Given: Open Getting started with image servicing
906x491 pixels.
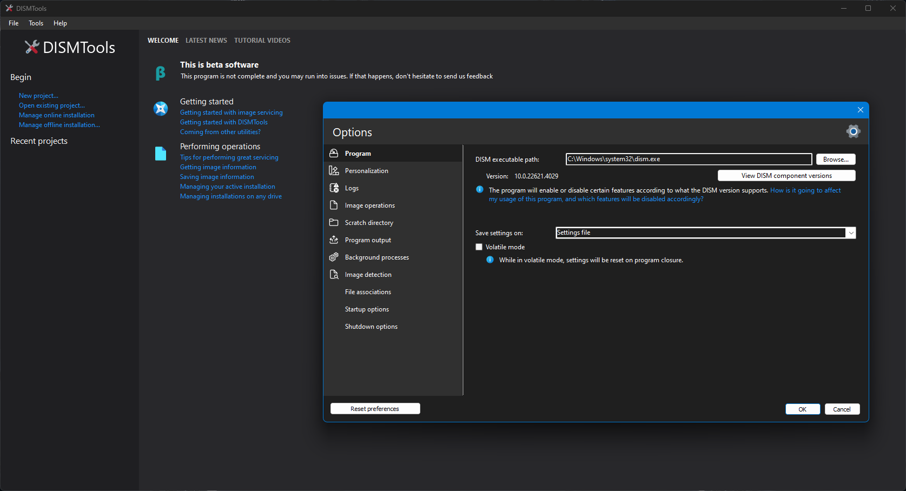Looking at the screenshot, I should pos(232,112).
